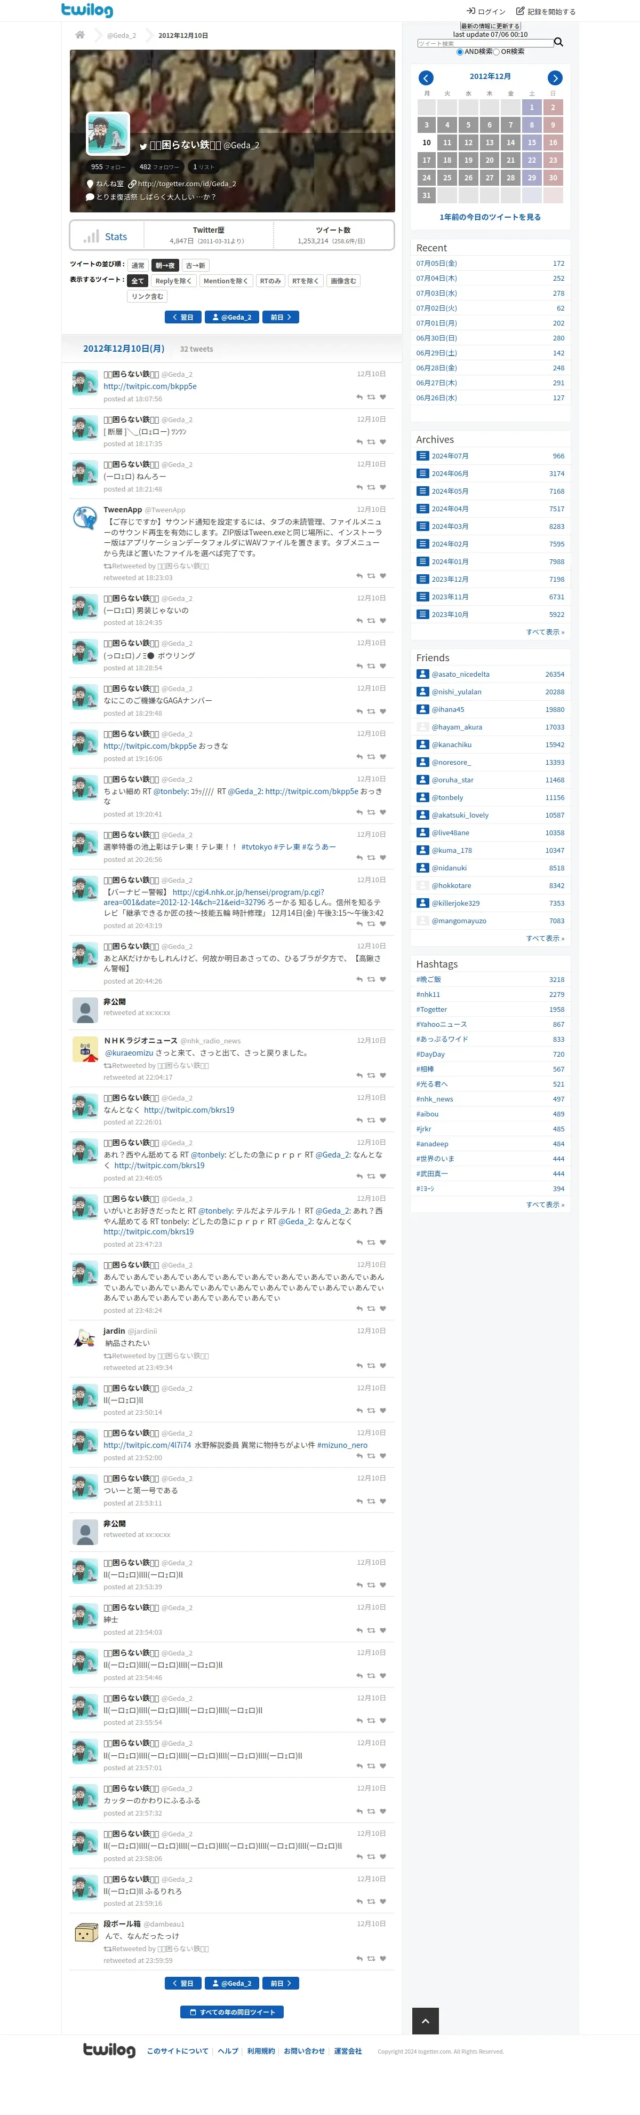
Task: Filter with Mentionを除く
Action: (226, 281)
